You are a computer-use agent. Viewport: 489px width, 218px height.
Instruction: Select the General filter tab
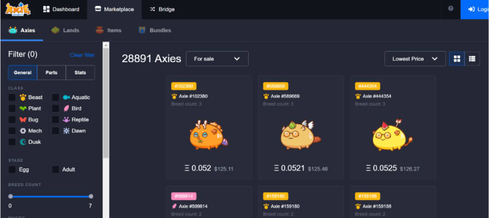point(22,72)
